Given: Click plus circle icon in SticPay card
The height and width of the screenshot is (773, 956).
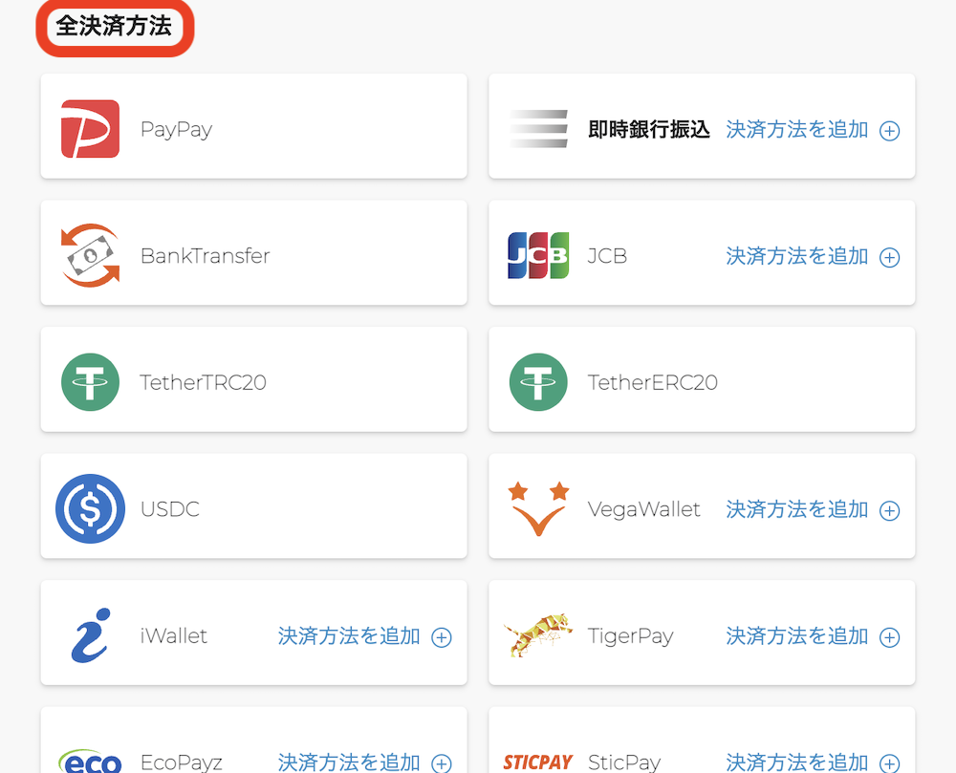Looking at the screenshot, I should pyautogui.click(x=889, y=763).
